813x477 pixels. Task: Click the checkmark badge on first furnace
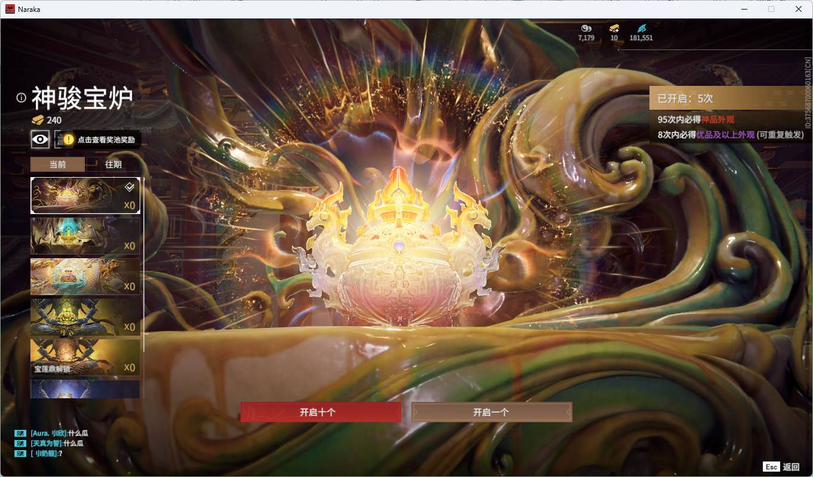click(x=130, y=187)
